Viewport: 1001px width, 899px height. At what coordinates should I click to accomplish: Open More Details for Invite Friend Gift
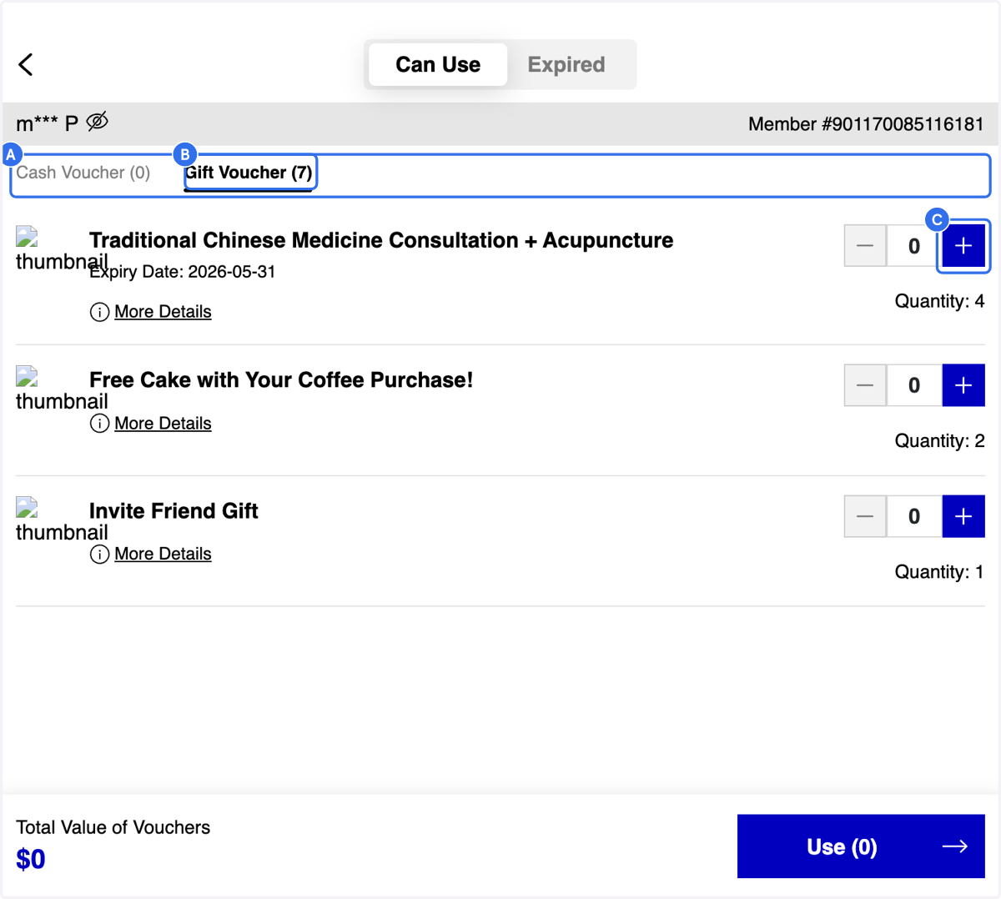click(x=163, y=555)
